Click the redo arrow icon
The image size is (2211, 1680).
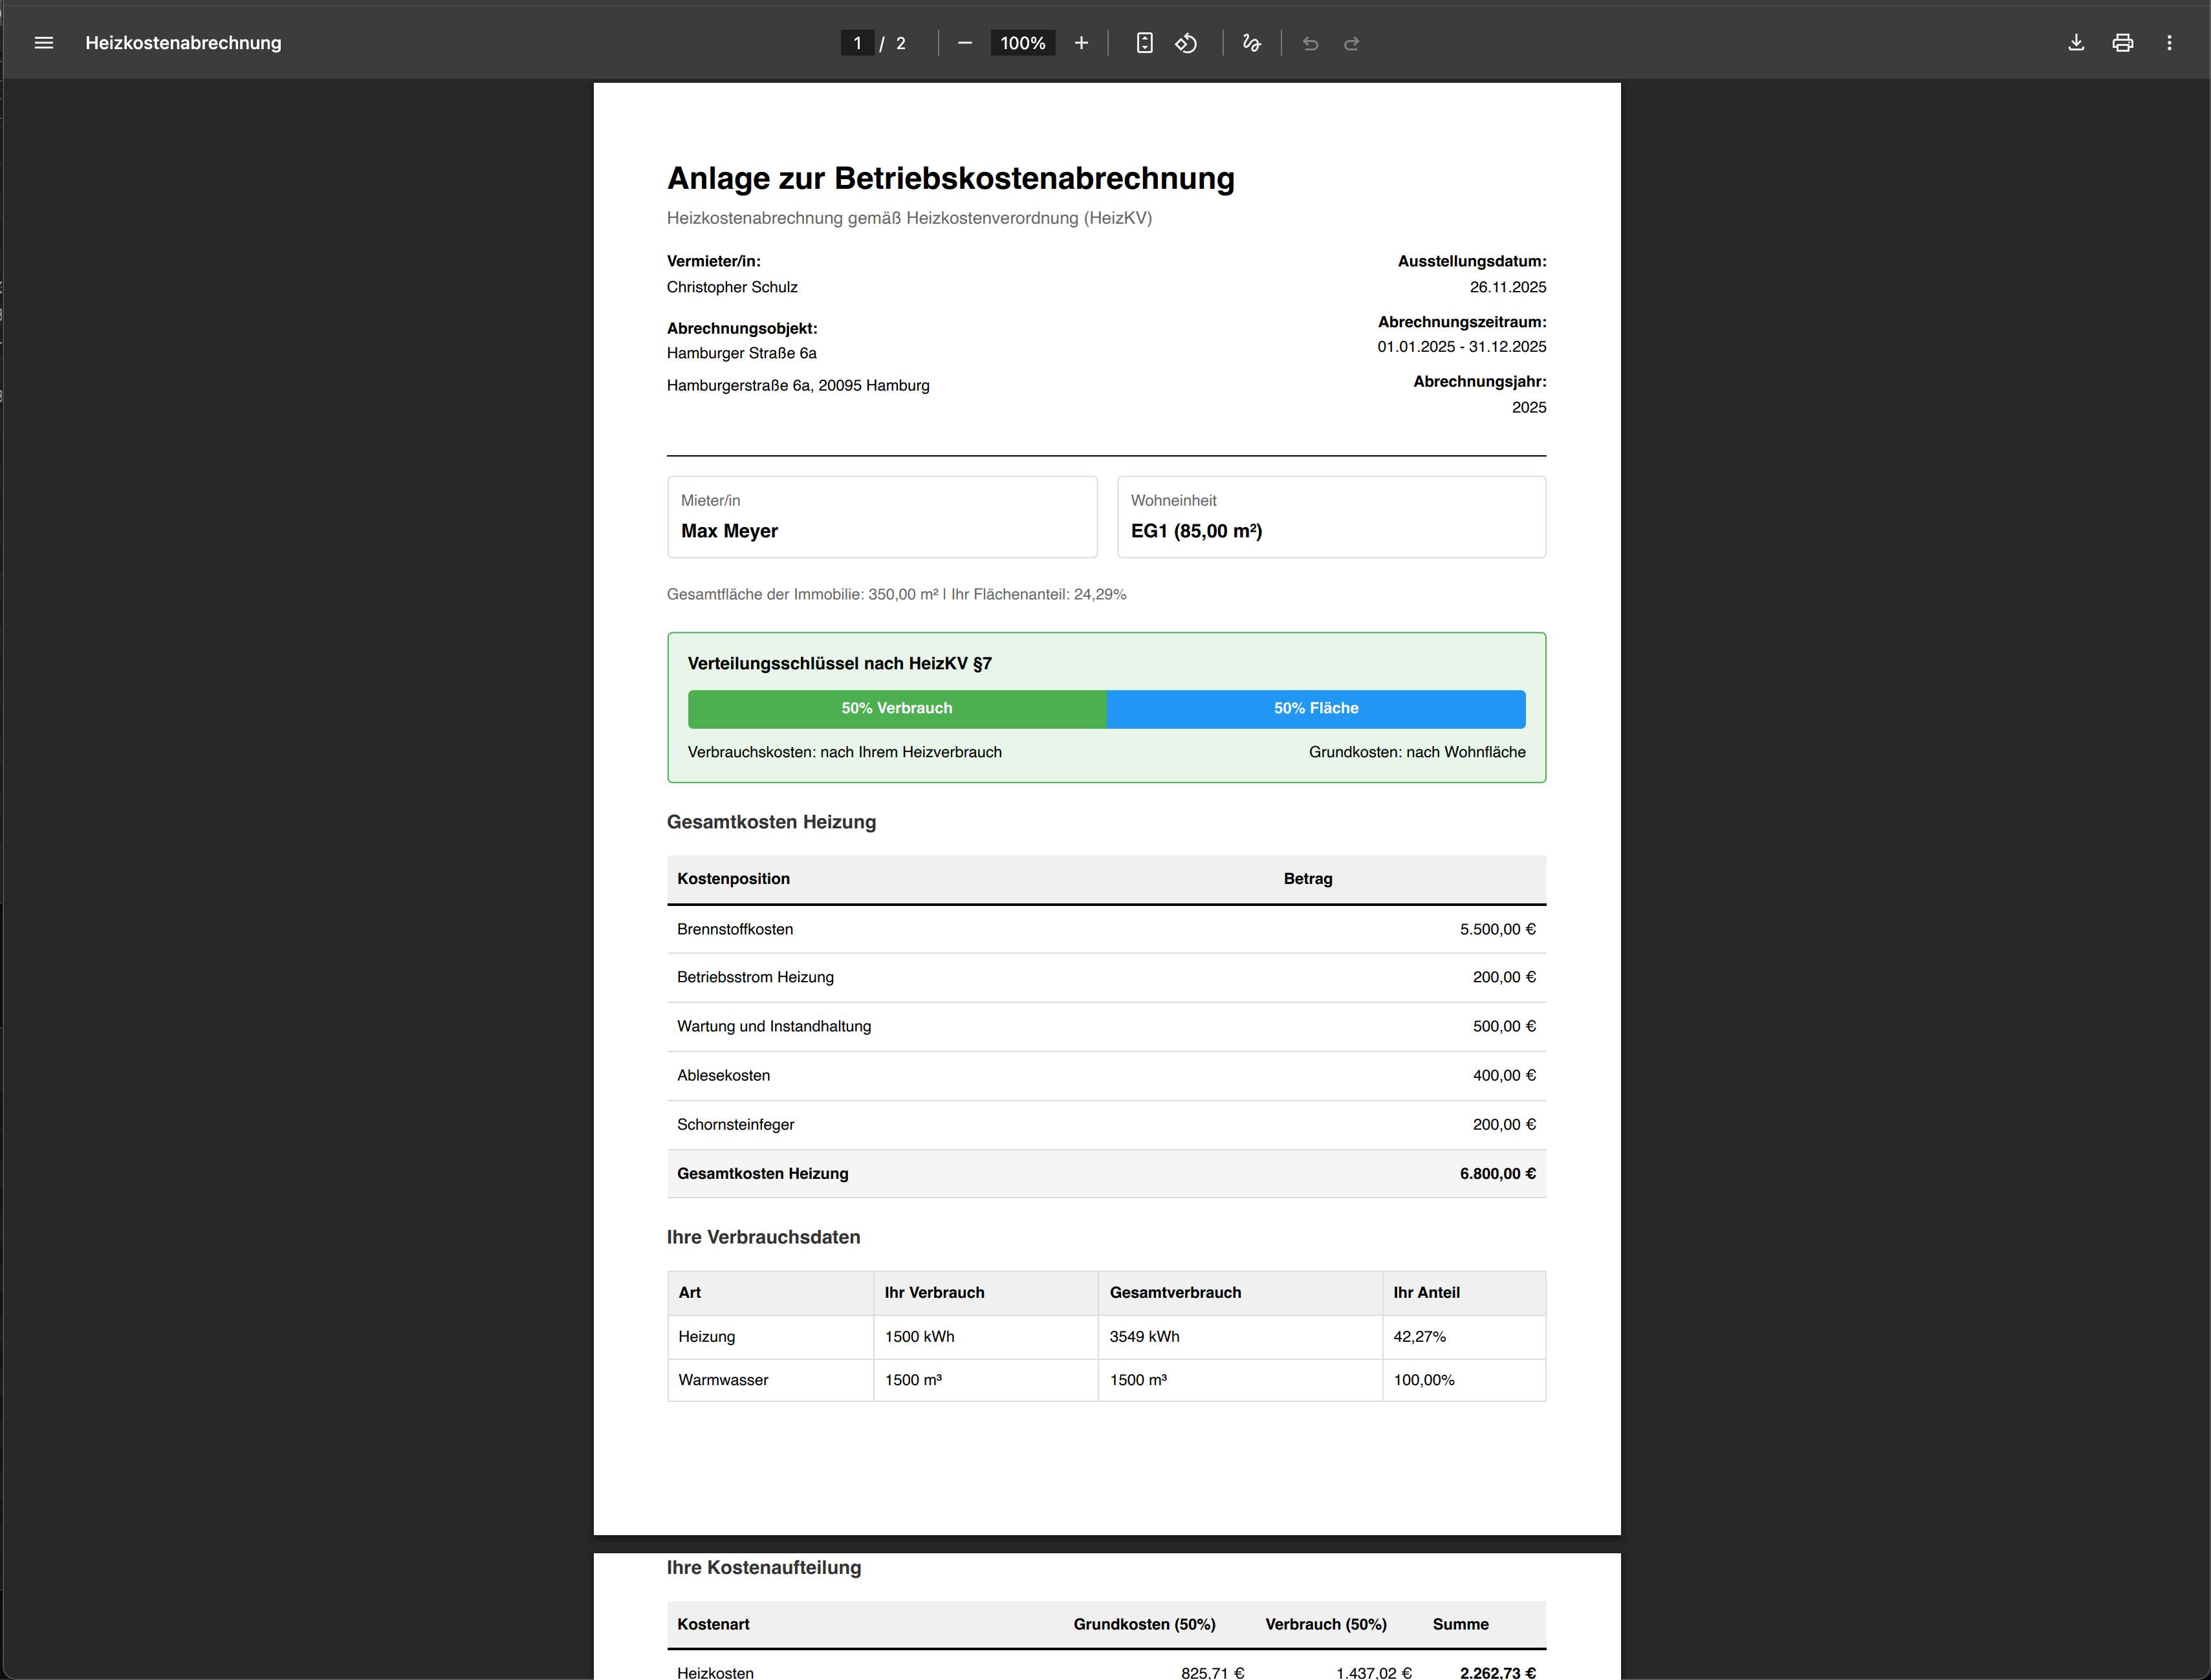[1351, 42]
